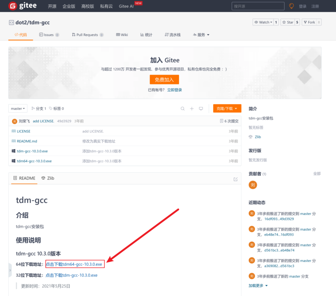View 标签 0 tags
Screen dimensions: 336x296
point(56,108)
